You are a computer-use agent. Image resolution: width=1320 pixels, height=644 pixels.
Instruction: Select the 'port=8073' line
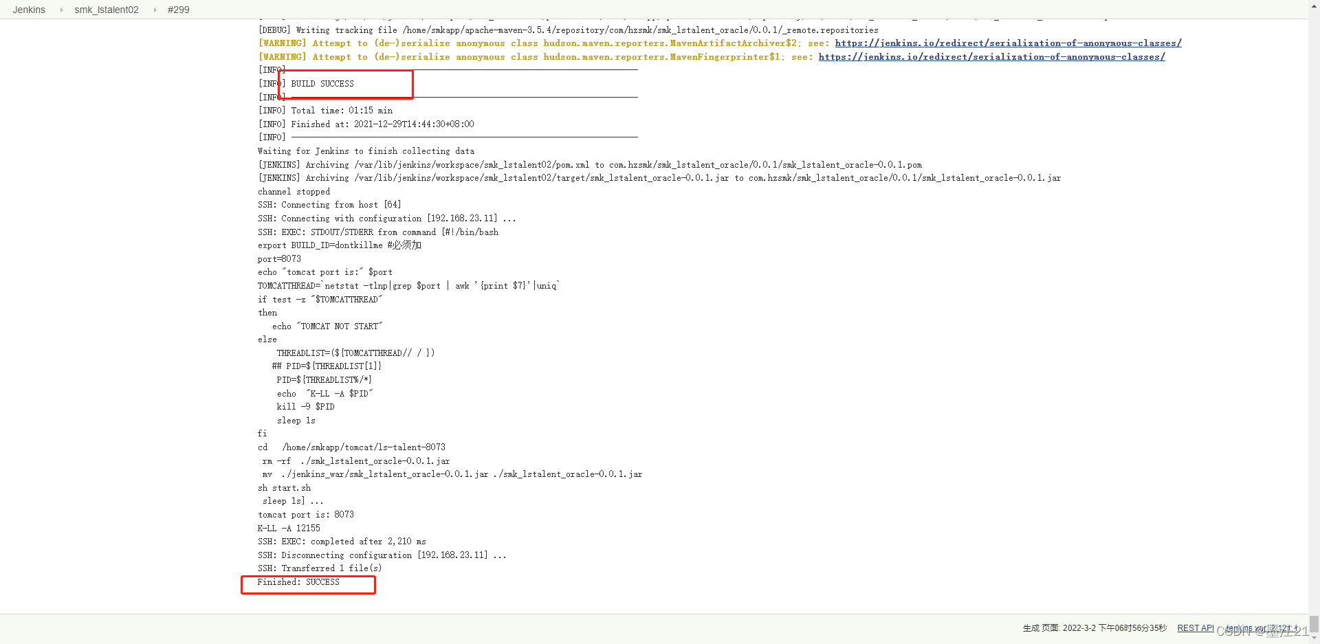279,259
